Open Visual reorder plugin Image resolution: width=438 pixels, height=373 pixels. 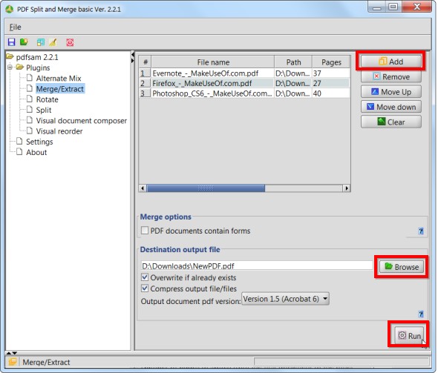(x=59, y=131)
